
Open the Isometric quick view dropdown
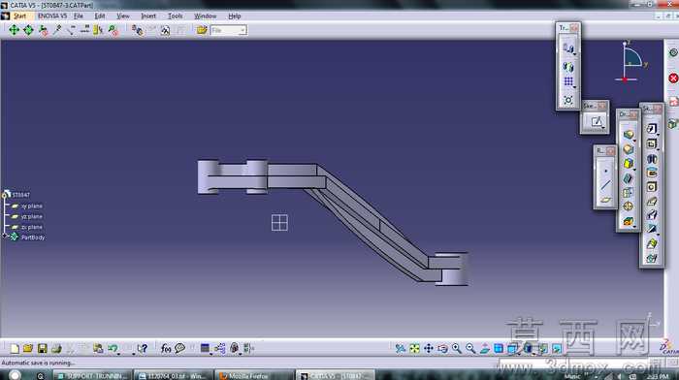tap(513, 348)
